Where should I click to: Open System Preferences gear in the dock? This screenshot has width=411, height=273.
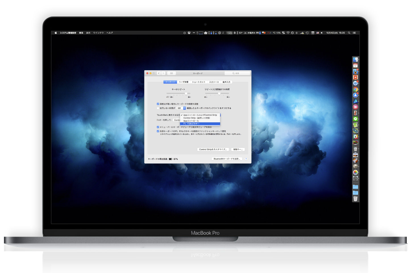(355, 178)
